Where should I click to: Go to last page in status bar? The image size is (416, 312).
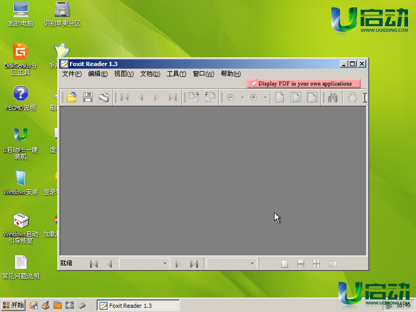pos(194,264)
